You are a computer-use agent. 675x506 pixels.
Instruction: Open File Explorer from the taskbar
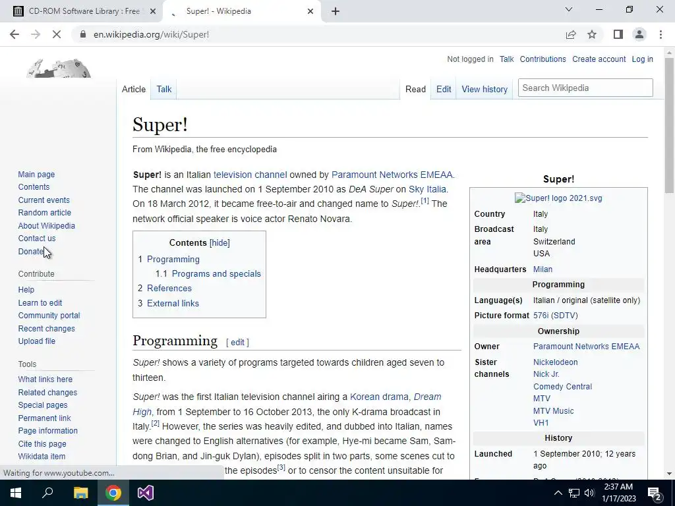(x=80, y=493)
